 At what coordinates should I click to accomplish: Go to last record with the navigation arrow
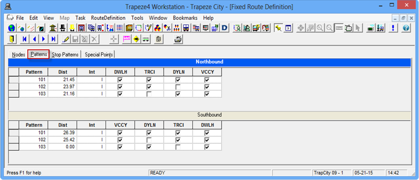(53, 39)
